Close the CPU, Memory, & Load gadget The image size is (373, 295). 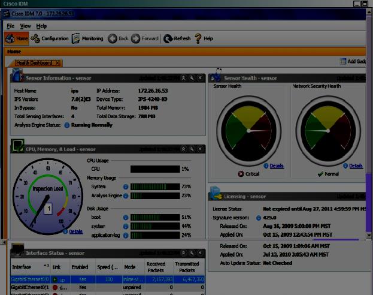pos(200,149)
